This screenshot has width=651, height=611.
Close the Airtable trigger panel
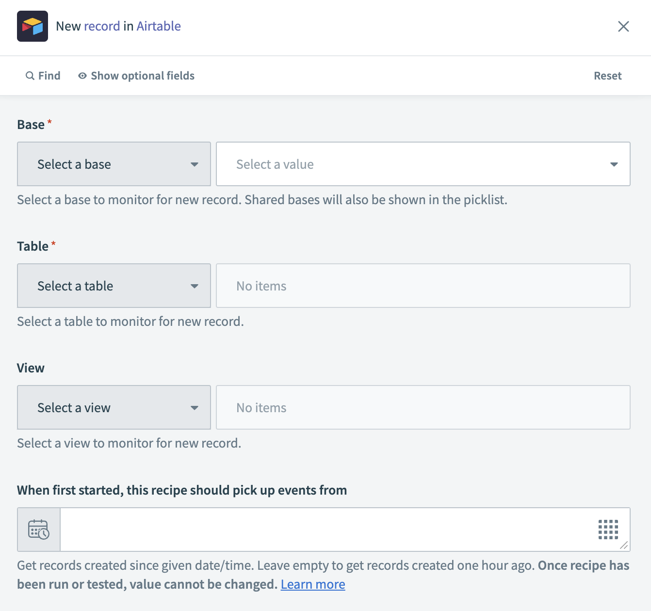tap(623, 26)
